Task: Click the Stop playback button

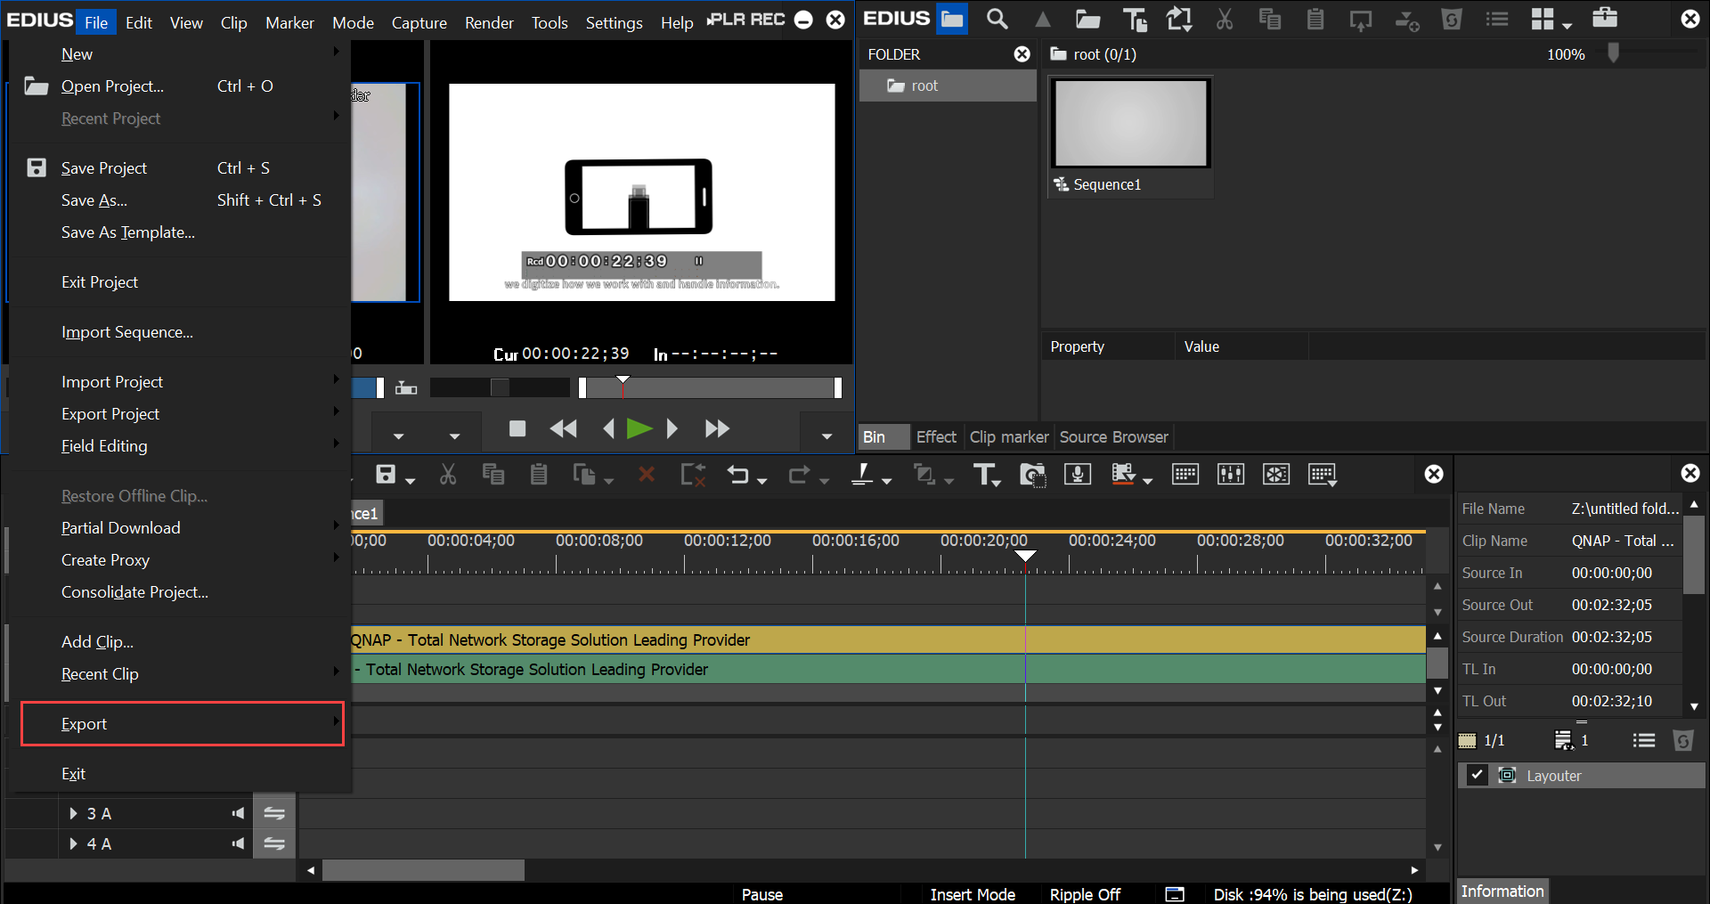Action: click(517, 428)
